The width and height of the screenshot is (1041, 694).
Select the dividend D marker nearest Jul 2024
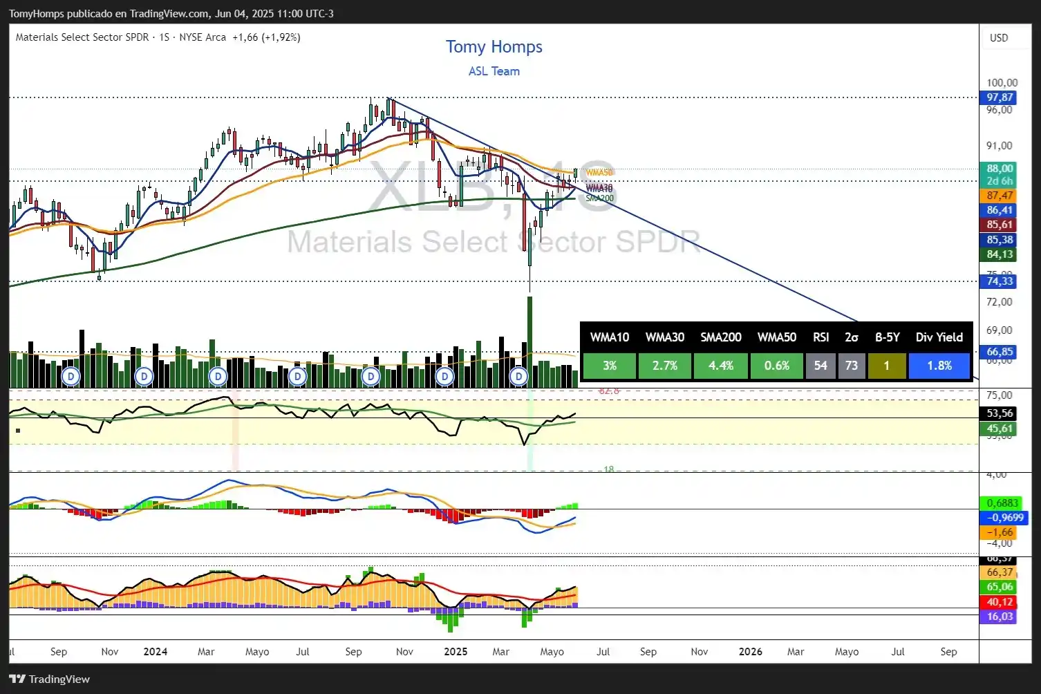(297, 377)
